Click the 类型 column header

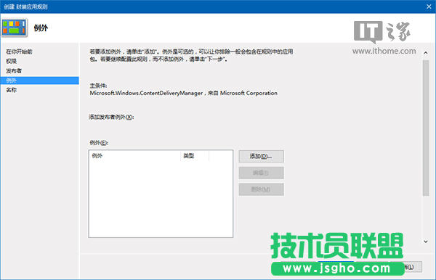195,156
